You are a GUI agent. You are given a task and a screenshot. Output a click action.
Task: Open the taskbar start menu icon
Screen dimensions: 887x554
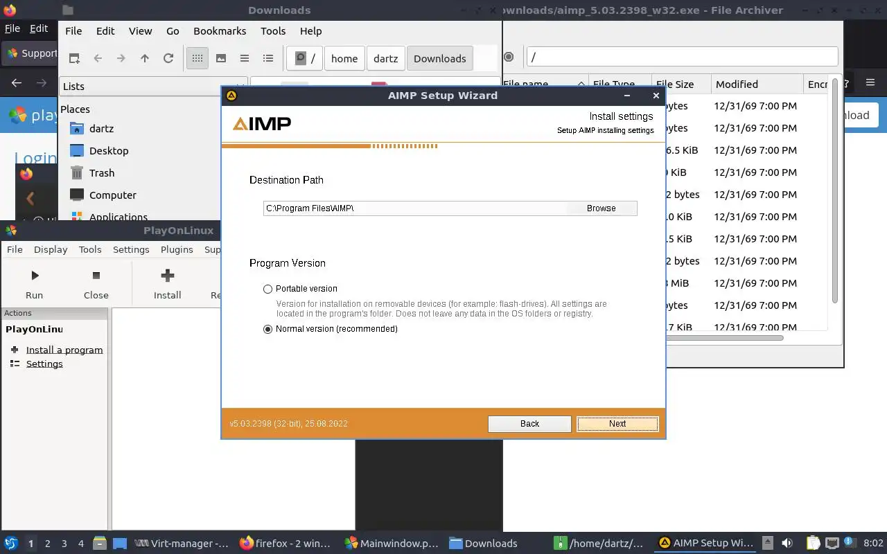[11, 543]
